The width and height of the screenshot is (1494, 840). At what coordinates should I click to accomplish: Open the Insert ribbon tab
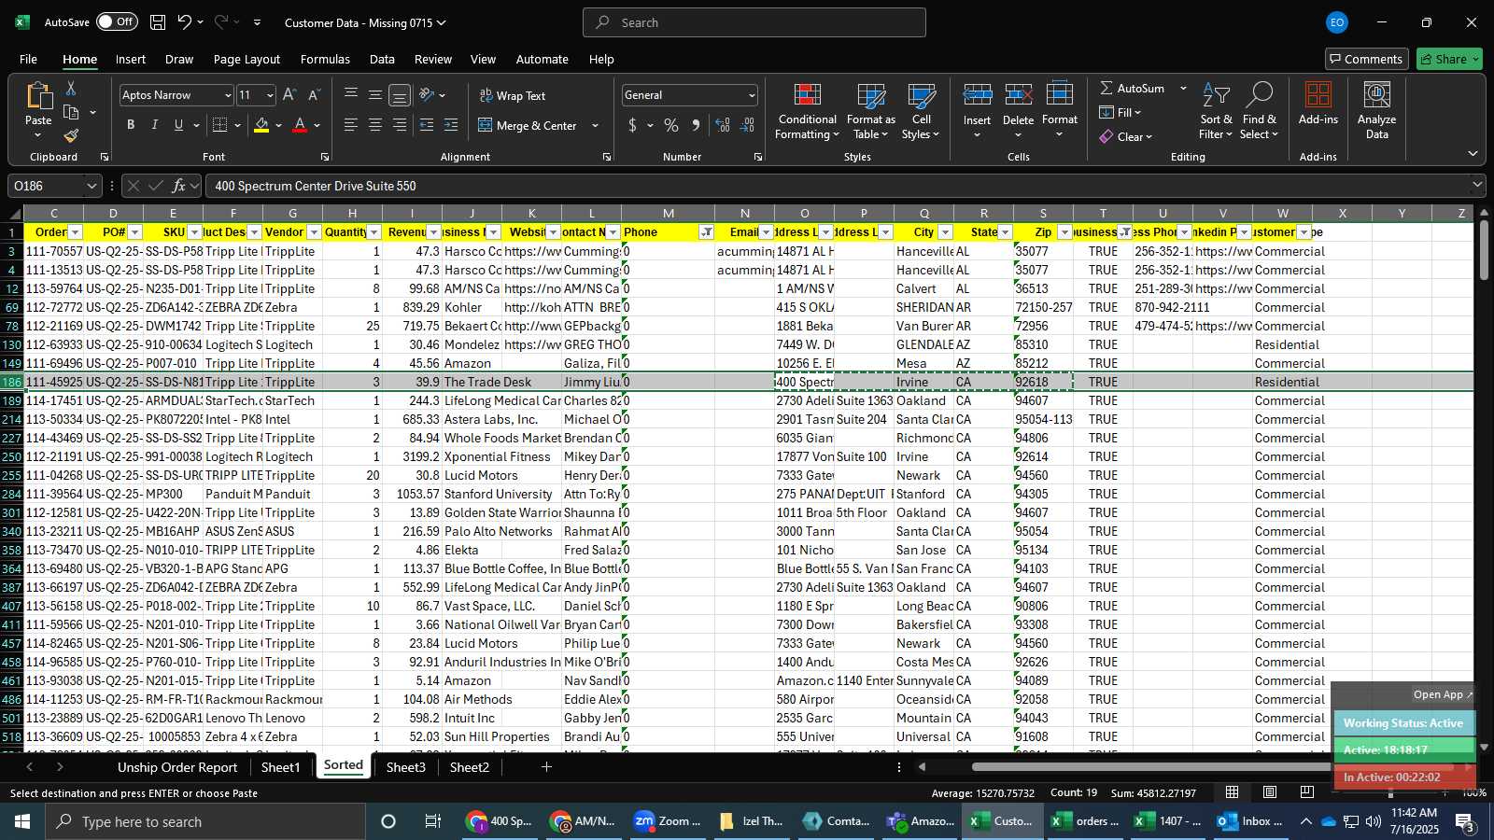[x=131, y=59]
